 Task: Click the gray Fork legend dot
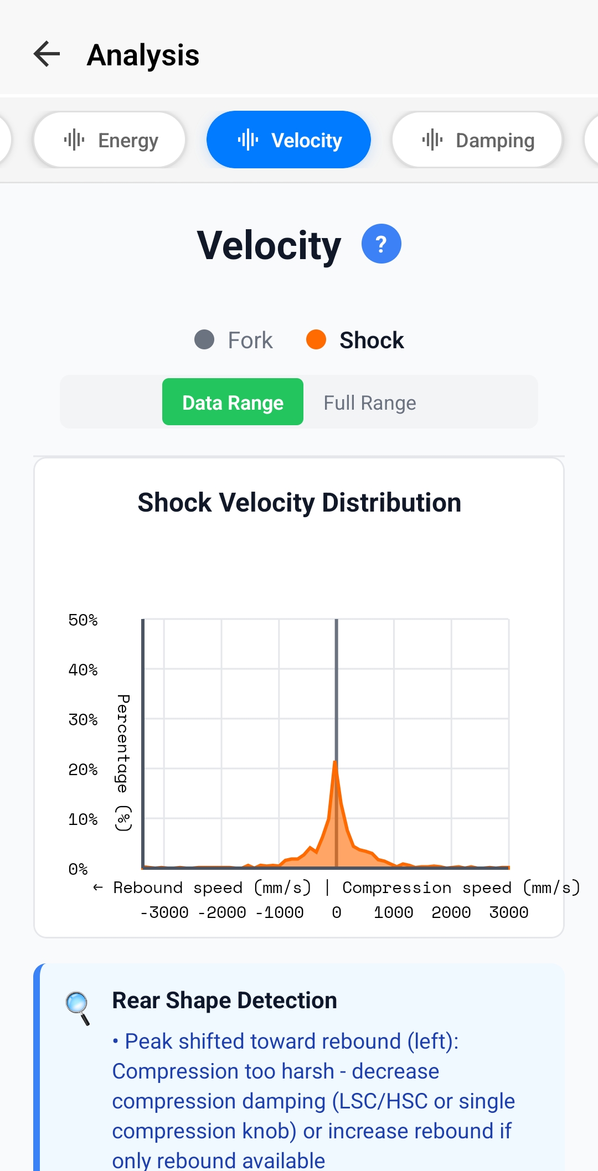(x=204, y=340)
